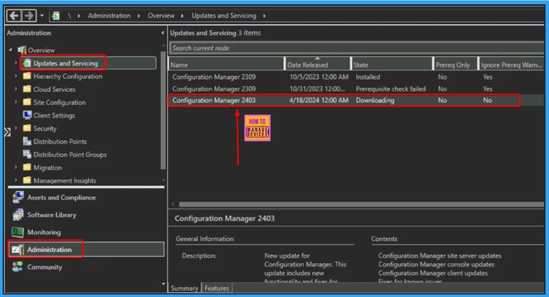The height and width of the screenshot is (297, 549).
Task: Click the Cloud Services folder icon
Action: pos(27,89)
